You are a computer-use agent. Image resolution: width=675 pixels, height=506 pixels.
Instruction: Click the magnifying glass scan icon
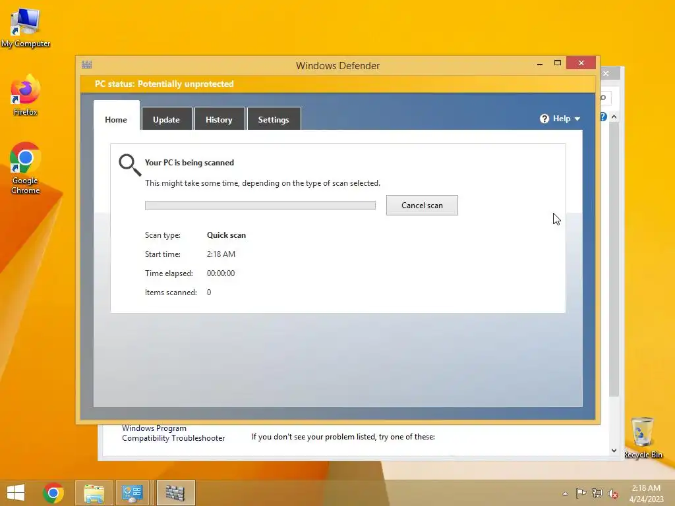[x=130, y=165]
